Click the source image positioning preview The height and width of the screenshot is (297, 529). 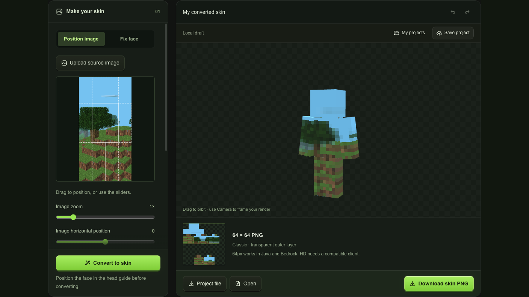coord(105,129)
